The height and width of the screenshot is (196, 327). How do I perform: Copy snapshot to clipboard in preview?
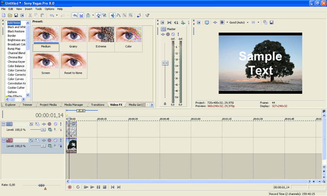[265, 23]
